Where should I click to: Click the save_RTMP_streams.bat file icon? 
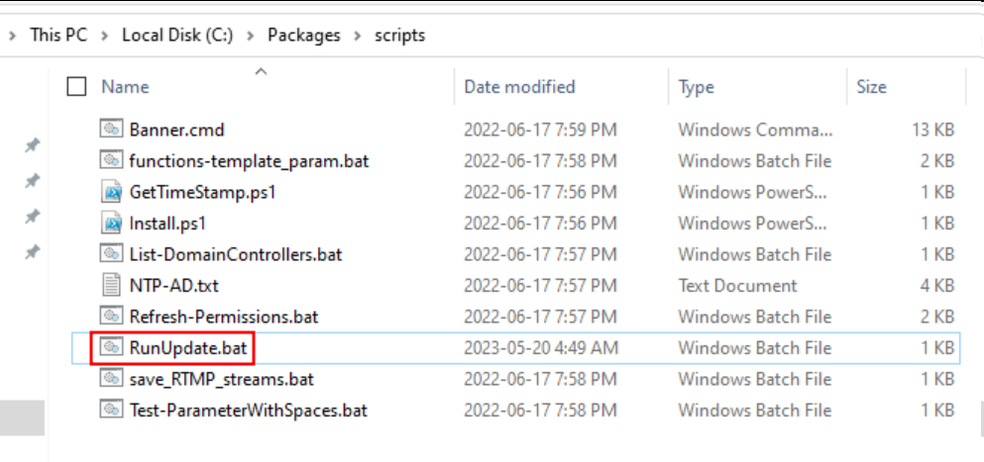[110, 379]
